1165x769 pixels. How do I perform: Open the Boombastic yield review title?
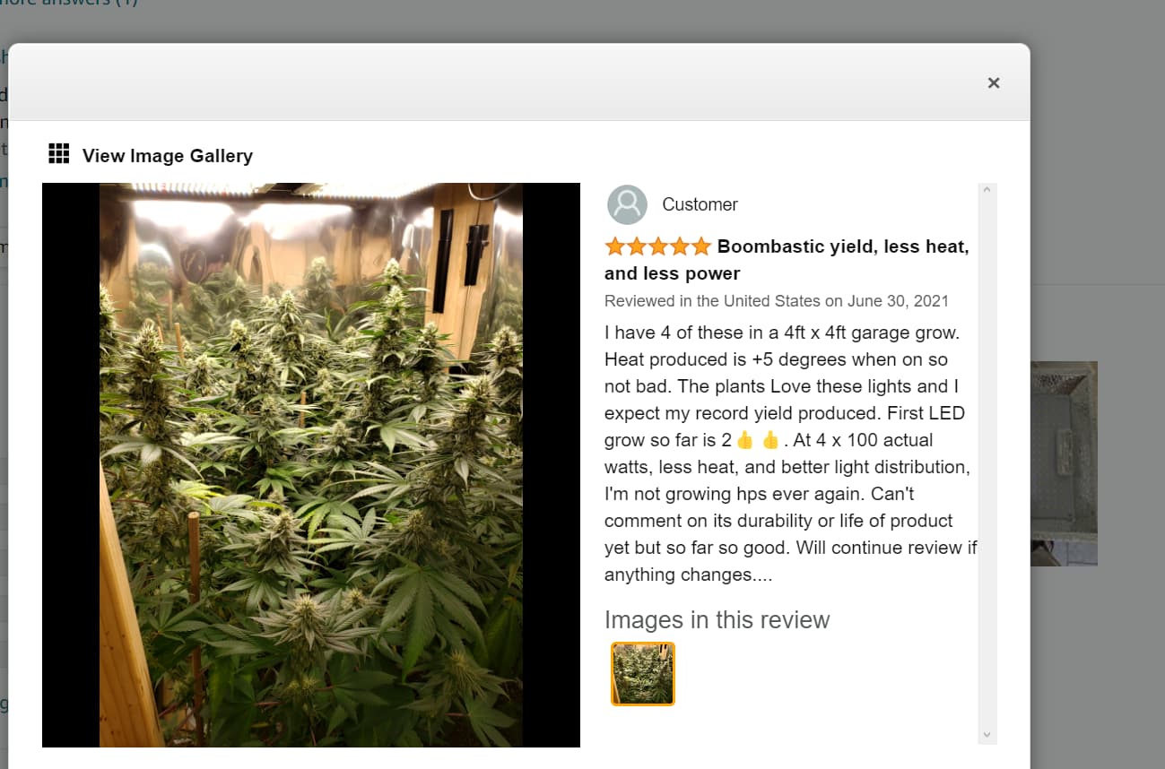(x=787, y=260)
